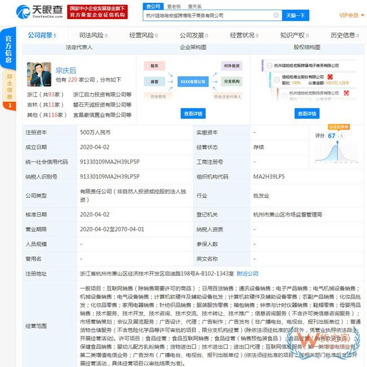Click the score value 67
367x367 pixels.
(x=331, y=136)
